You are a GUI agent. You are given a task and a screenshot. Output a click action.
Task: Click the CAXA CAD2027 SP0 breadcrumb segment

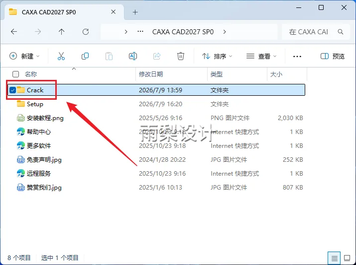tap(183, 32)
